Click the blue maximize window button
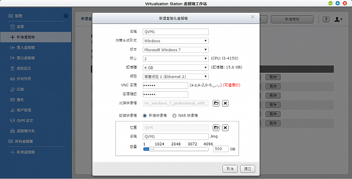 tap(337, 3)
